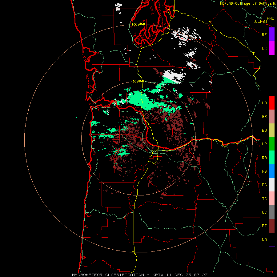277x277 pixels.
Task: Click the RF legend label
Action: click(x=264, y=34)
